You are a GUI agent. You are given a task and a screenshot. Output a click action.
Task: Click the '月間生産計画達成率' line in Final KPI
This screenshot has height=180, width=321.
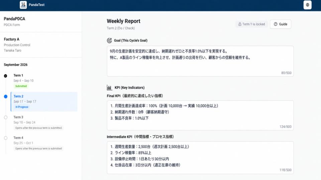pyautogui.click(x=165, y=106)
